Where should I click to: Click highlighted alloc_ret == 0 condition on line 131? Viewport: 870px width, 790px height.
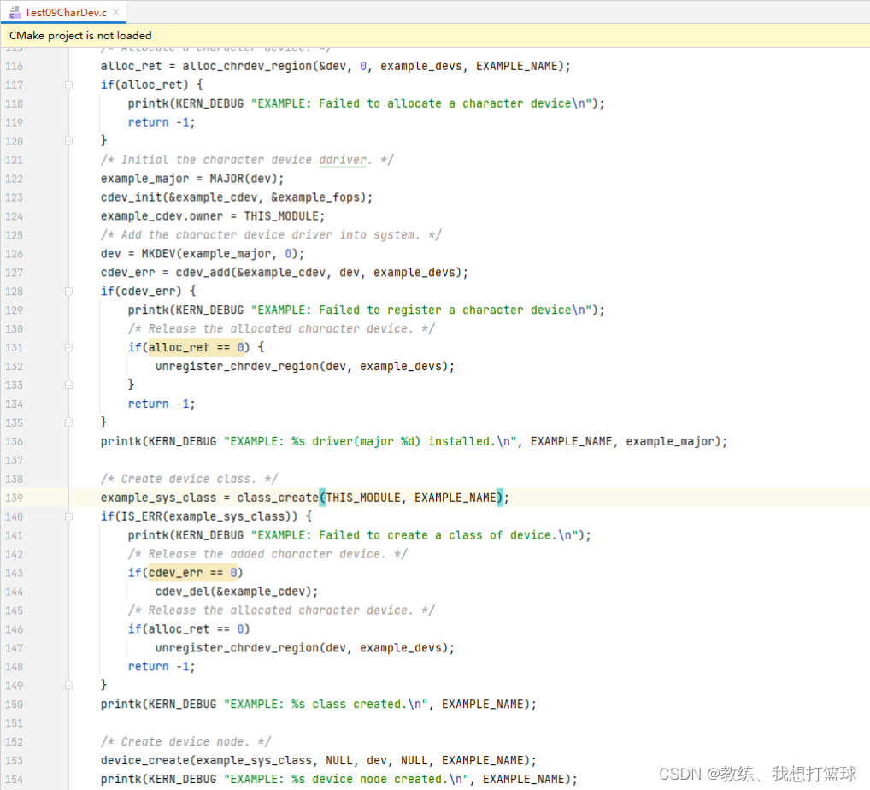point(196,347)
